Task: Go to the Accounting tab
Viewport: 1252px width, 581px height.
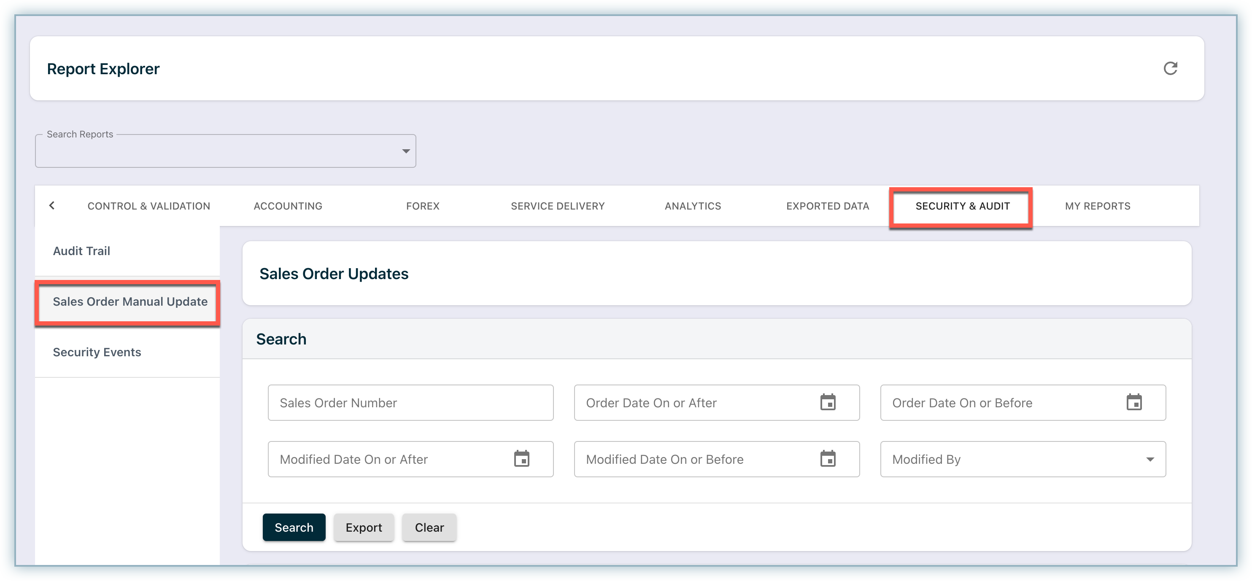Action: pyautogui.click(x=288, y=206)
